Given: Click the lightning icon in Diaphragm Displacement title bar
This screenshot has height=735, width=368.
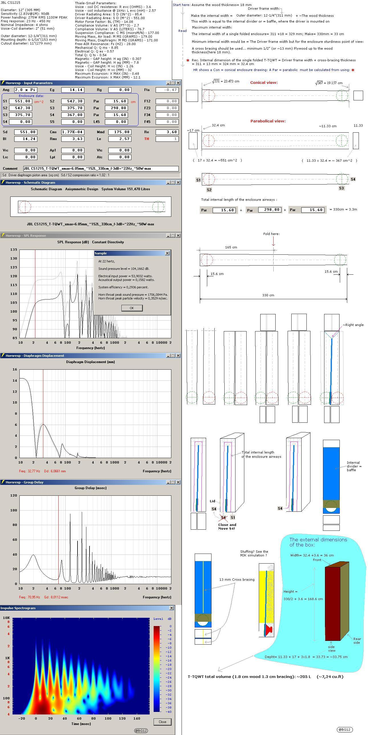Looking at the screenshot, I should (3, 355).
